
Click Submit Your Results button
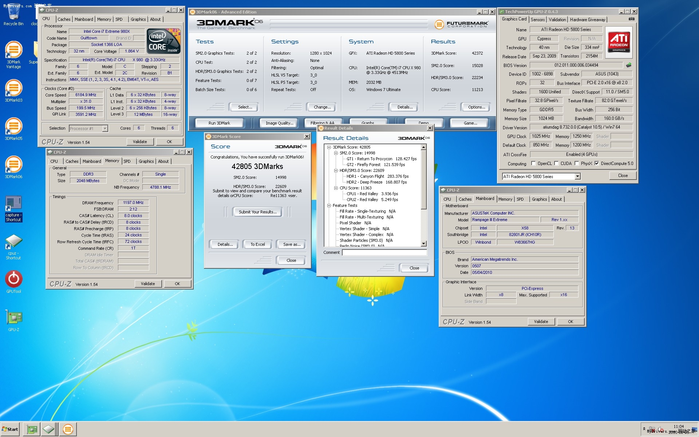[257, 212]
